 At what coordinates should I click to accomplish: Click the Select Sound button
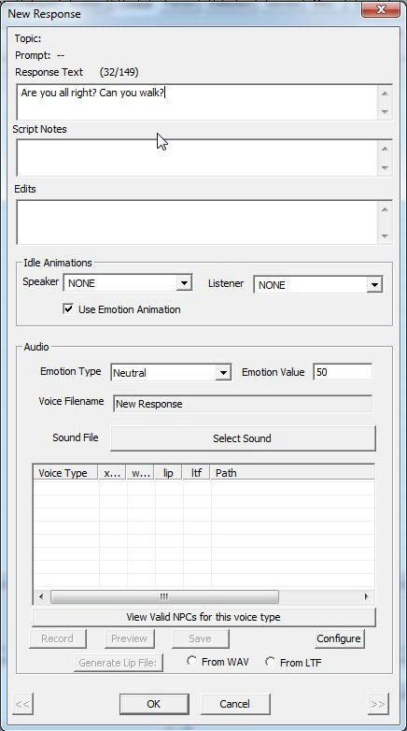[x=243, y=438]
